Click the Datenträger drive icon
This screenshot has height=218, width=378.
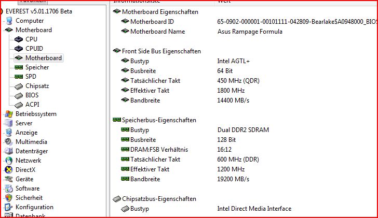pos(9,151)
